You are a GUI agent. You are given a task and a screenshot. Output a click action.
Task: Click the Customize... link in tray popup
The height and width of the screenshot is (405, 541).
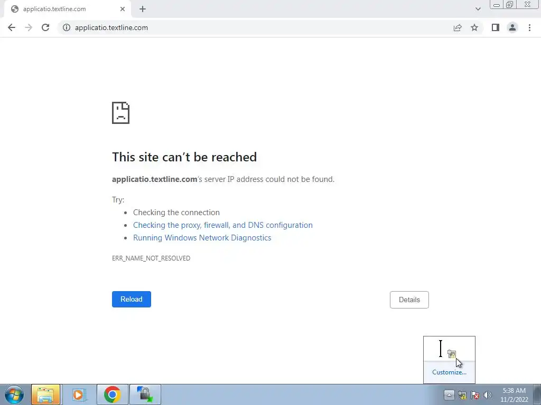pyautogui.click(x=449, y=372)
